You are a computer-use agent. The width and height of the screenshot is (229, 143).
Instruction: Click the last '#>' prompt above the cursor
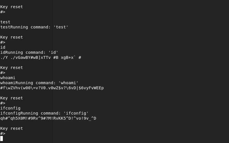coord(3,133)
